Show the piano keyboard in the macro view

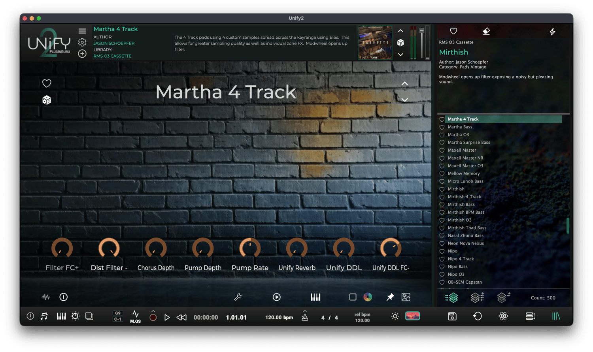[315, 297]
